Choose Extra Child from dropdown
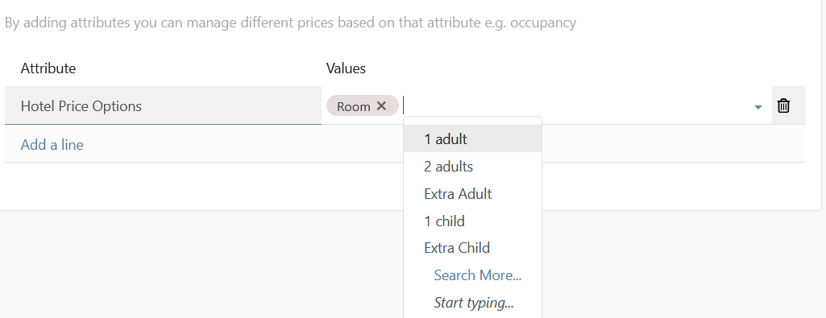Screen dimensions: 826x318 [472, 248]
